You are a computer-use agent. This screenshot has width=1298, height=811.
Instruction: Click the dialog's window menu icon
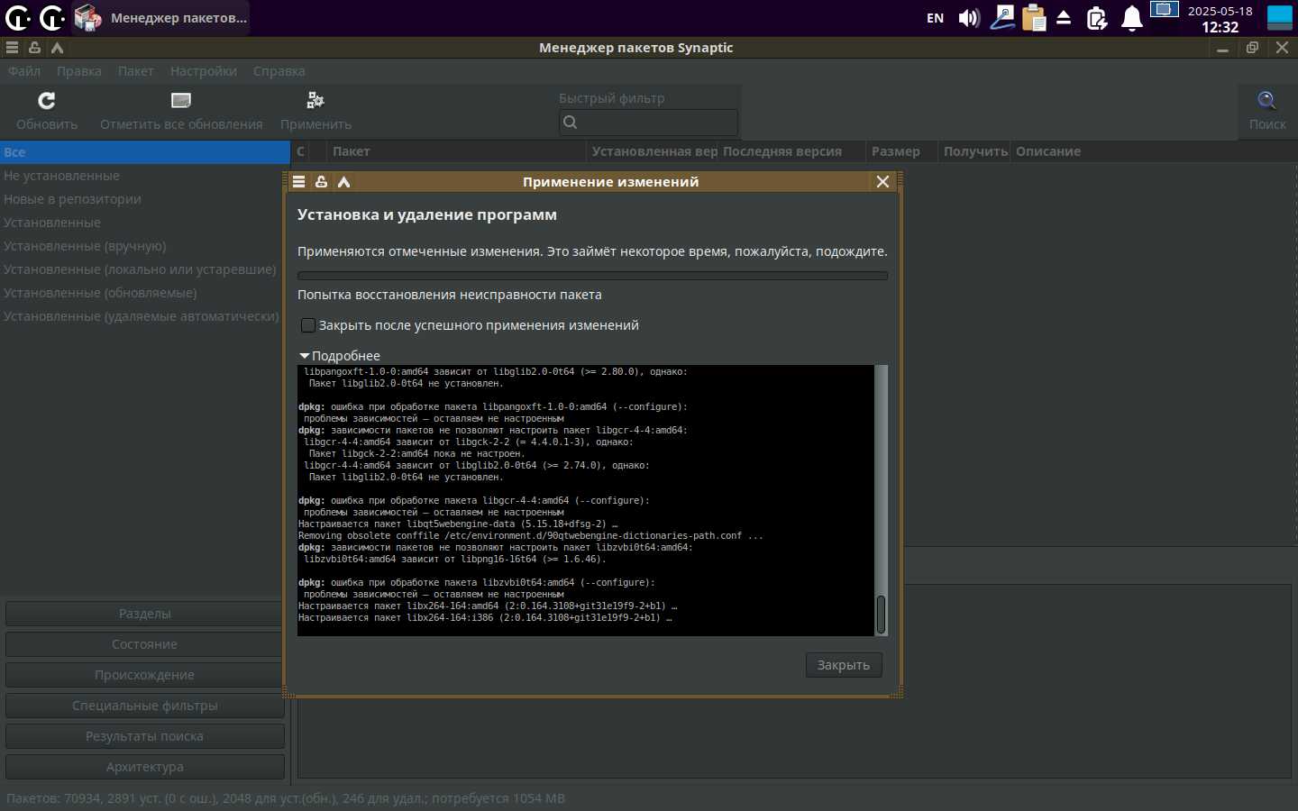pyautogui.click(x=299, y=182)
